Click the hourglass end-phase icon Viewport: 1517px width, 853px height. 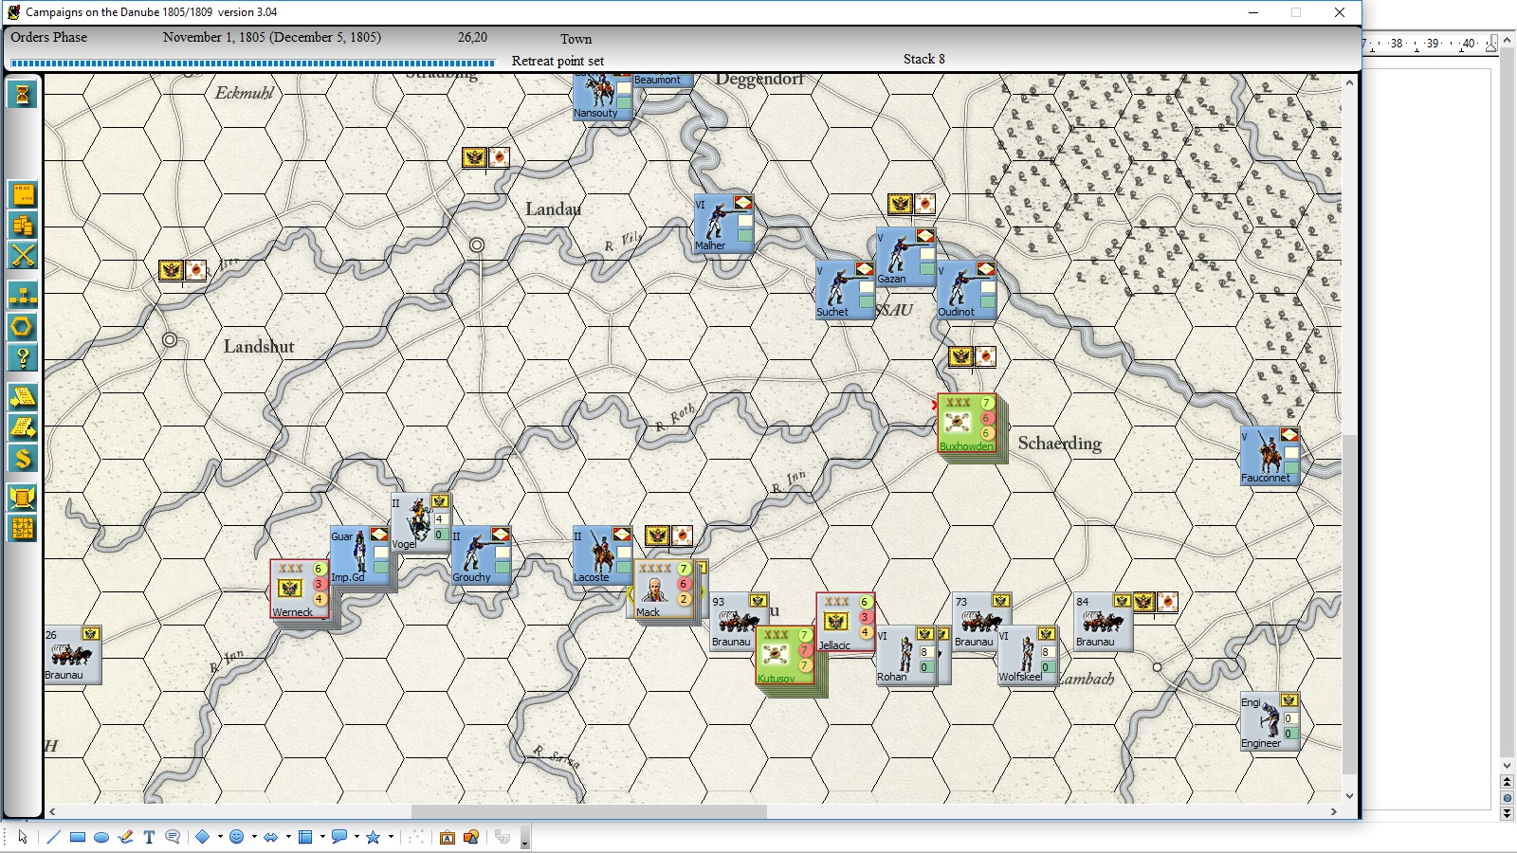[x=23, y=94]
